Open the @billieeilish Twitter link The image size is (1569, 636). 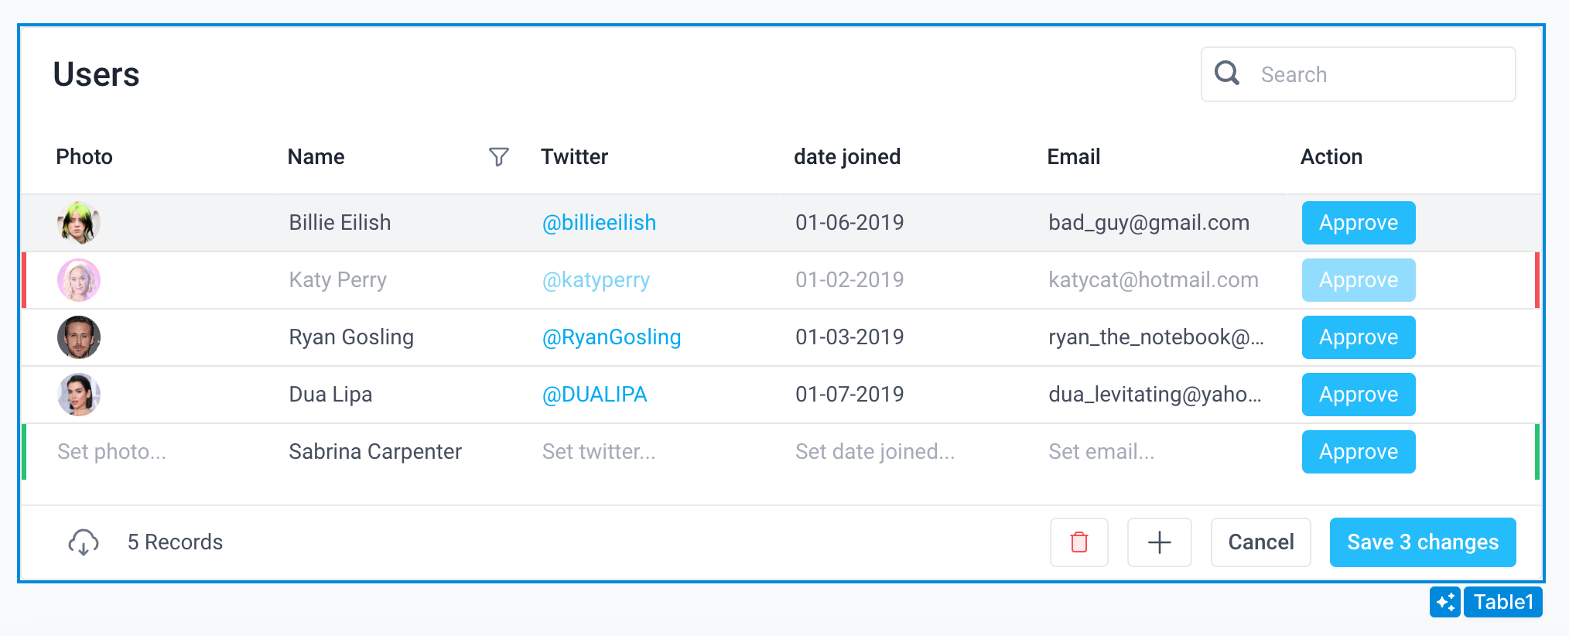[x=598, y=222]
